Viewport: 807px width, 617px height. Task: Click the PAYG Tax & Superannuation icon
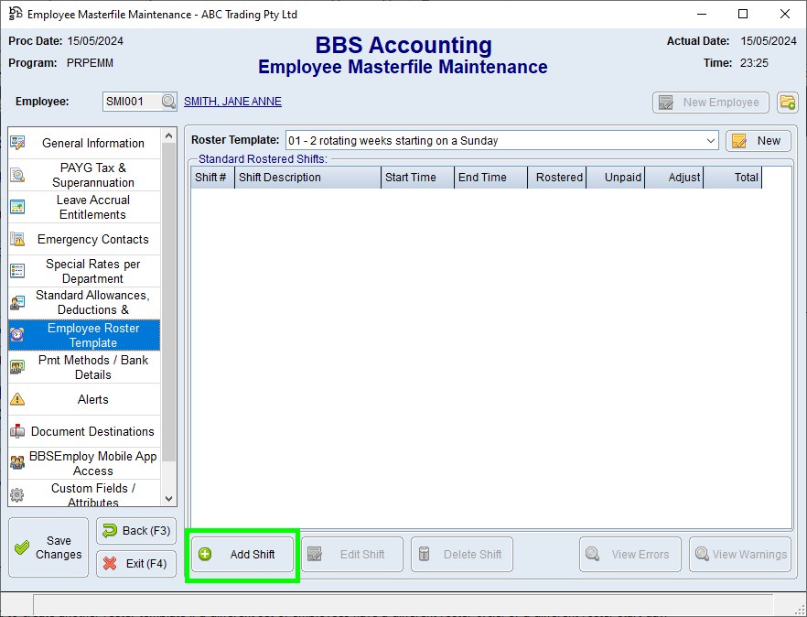click(17, 176)
